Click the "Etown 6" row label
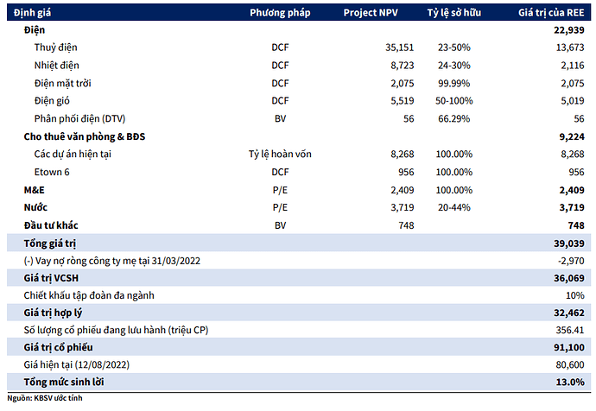Viewport: 596px width, 411px height. click(54, 172)
